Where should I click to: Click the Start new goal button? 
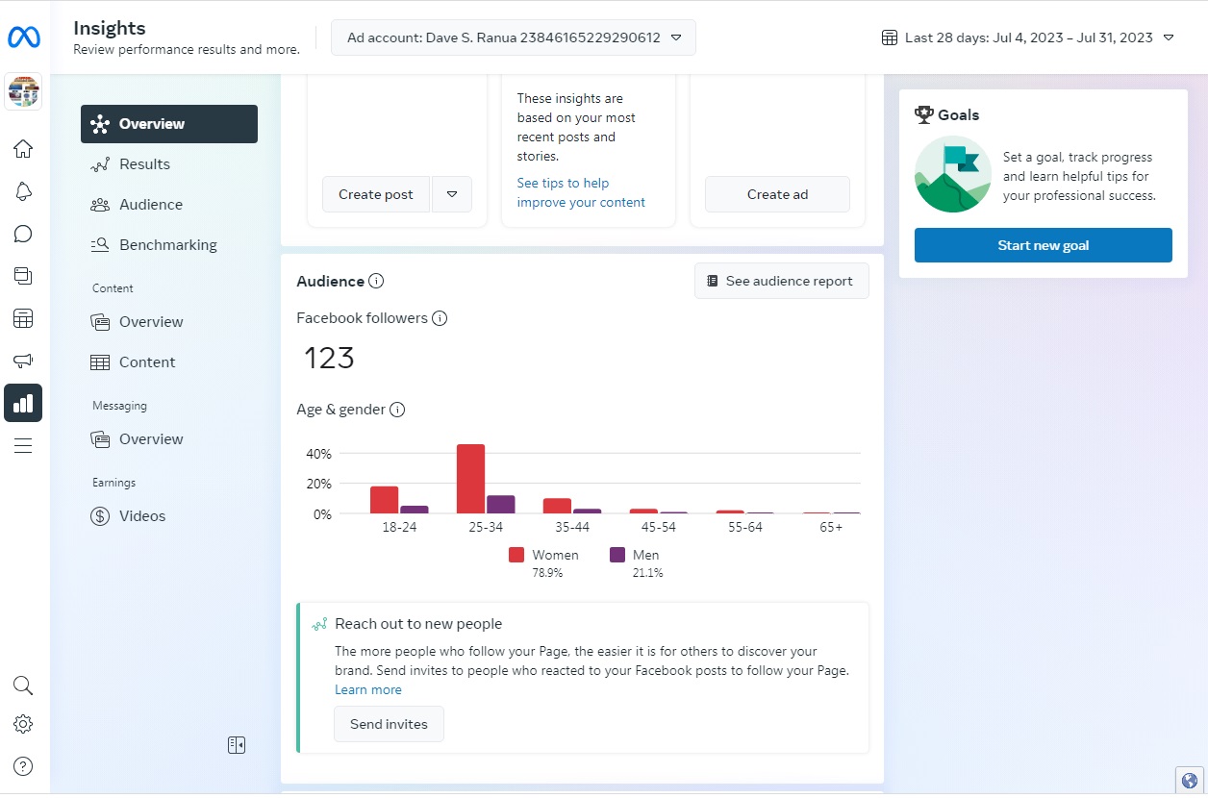point(1043,245)
